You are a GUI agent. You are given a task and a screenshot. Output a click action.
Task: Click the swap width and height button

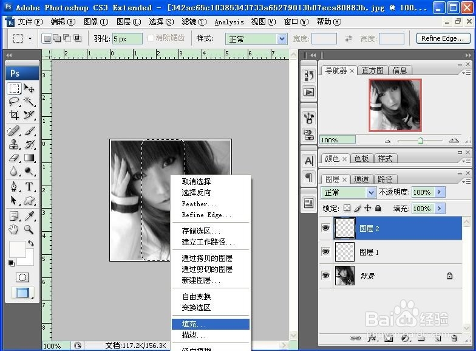tap(348, 39)
